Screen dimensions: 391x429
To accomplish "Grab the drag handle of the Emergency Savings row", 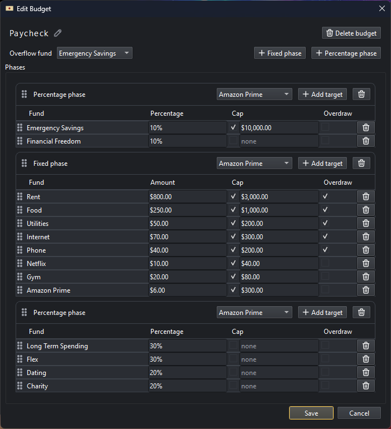I will [19, 128].
